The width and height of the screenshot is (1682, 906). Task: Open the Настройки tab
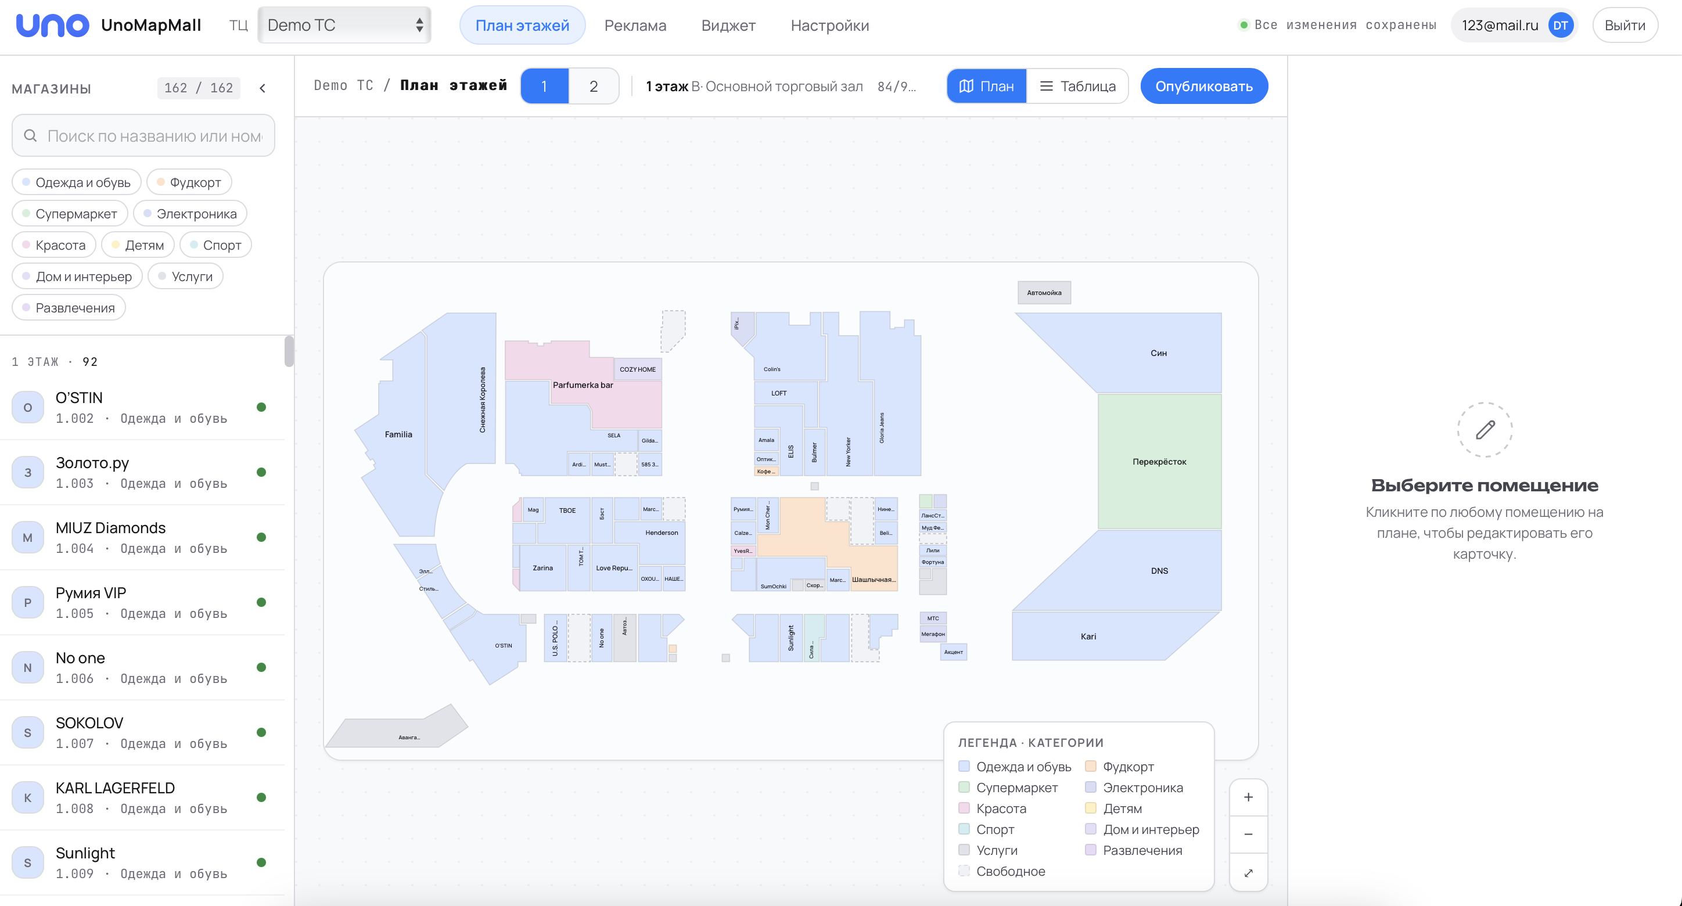point(830,26)
